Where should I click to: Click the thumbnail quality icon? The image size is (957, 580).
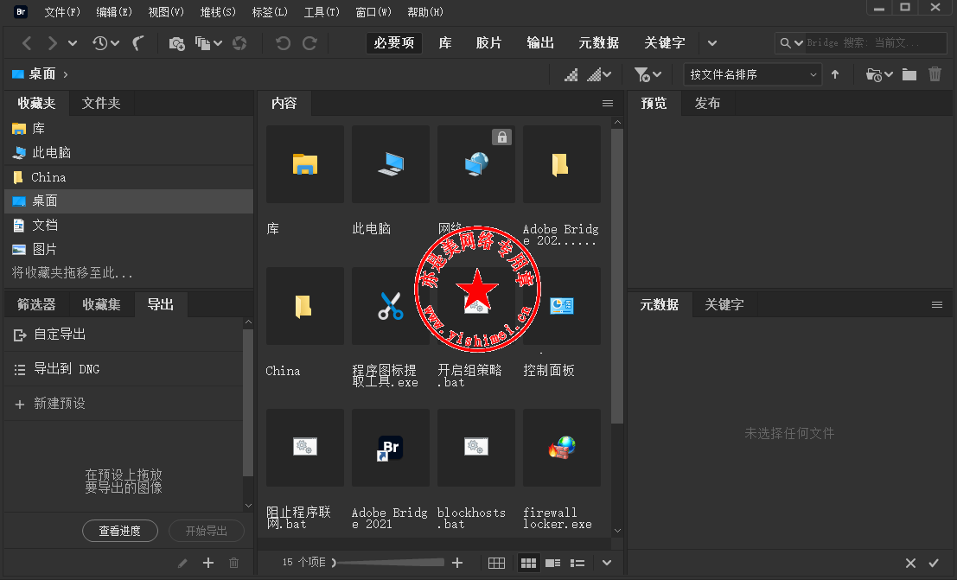pyautogui.click(x=571, y=74)
